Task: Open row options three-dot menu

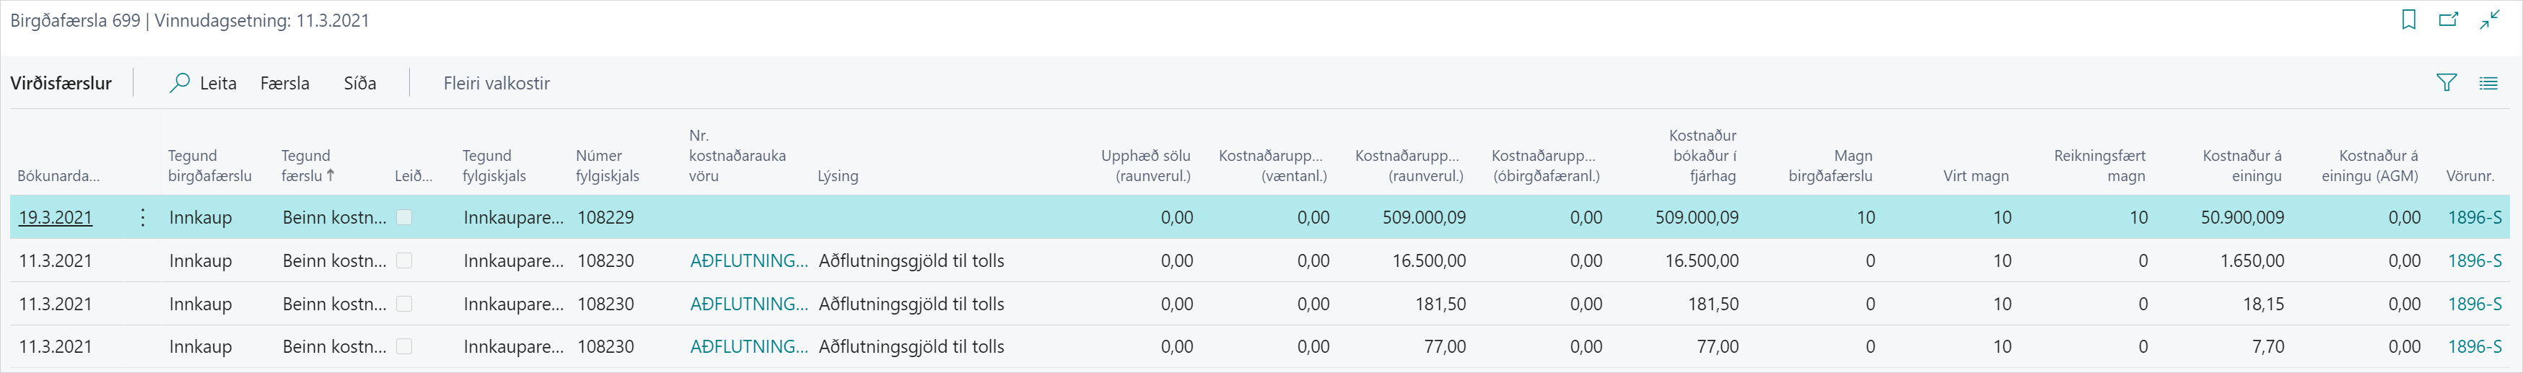Action: 143,217
